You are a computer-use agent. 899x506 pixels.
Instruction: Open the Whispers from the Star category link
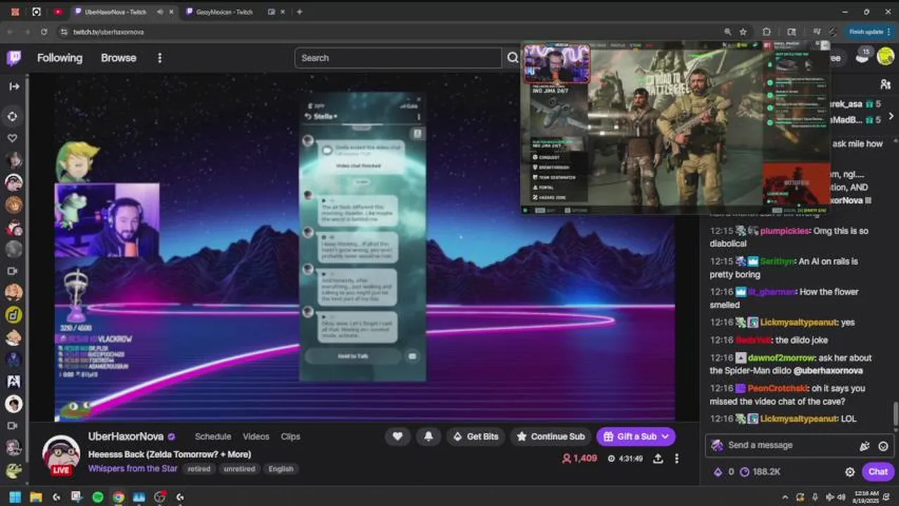(133, 468)
